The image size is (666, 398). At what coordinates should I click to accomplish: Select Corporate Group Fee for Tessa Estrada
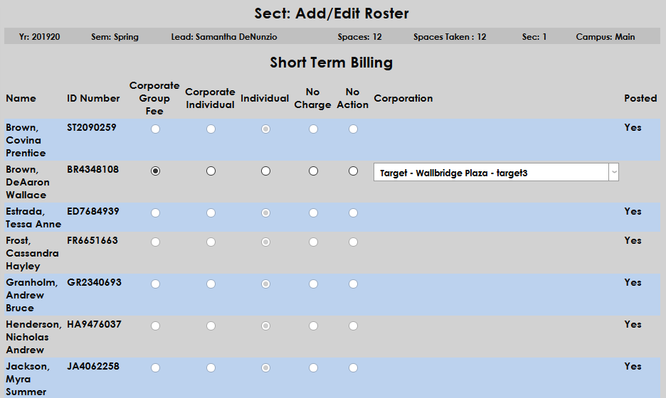(x=155, y=213)
